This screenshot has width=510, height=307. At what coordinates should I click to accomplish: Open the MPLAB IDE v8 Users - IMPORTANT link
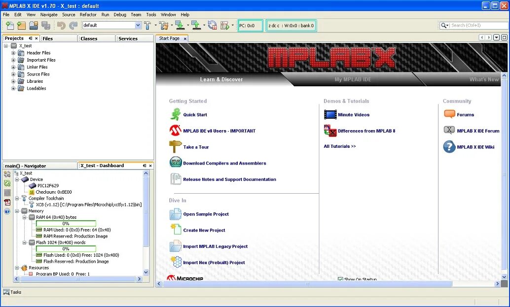219,131
